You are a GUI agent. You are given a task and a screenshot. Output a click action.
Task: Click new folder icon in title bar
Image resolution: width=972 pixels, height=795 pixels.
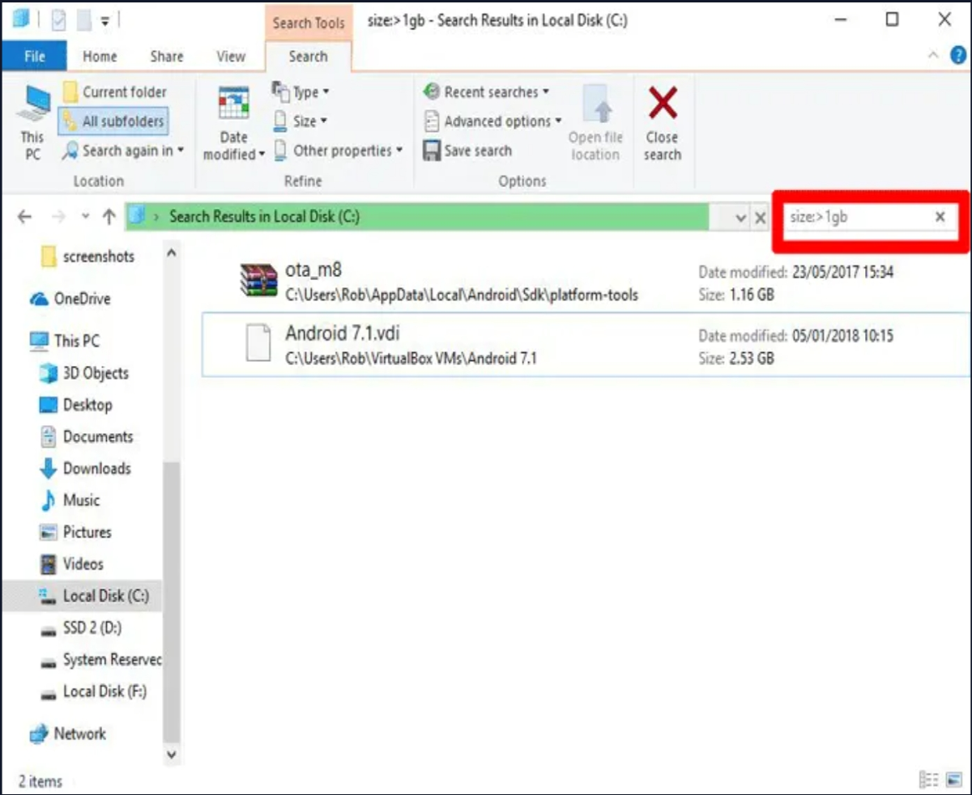pos(83,20)
